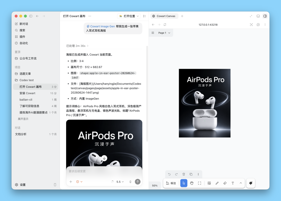This screenshot has width=281, height=201.
Task: Click the screenshot capture icon in browser bar
Action: coord(251,25)
